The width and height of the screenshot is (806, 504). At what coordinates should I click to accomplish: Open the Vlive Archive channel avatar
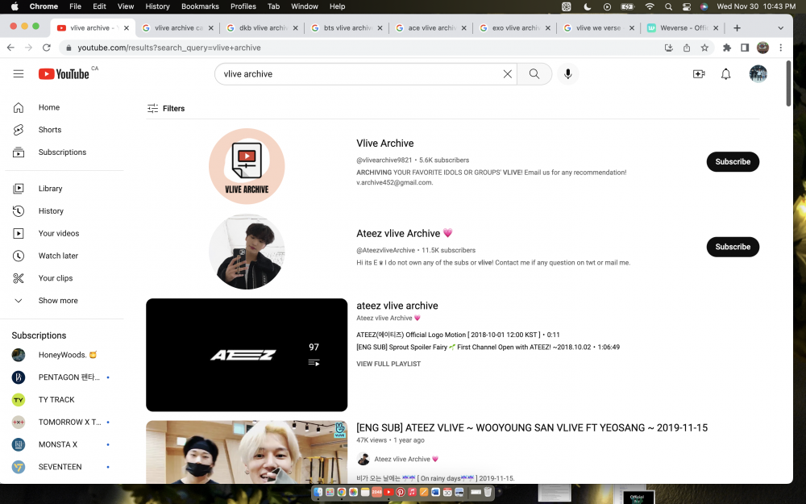click(247, 166)
